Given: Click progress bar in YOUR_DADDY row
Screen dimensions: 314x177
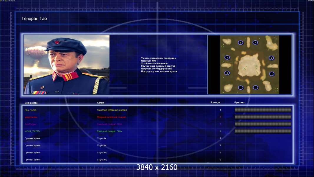Looking at the screenshot, I should pyautogui.click(x=263, y=131).
